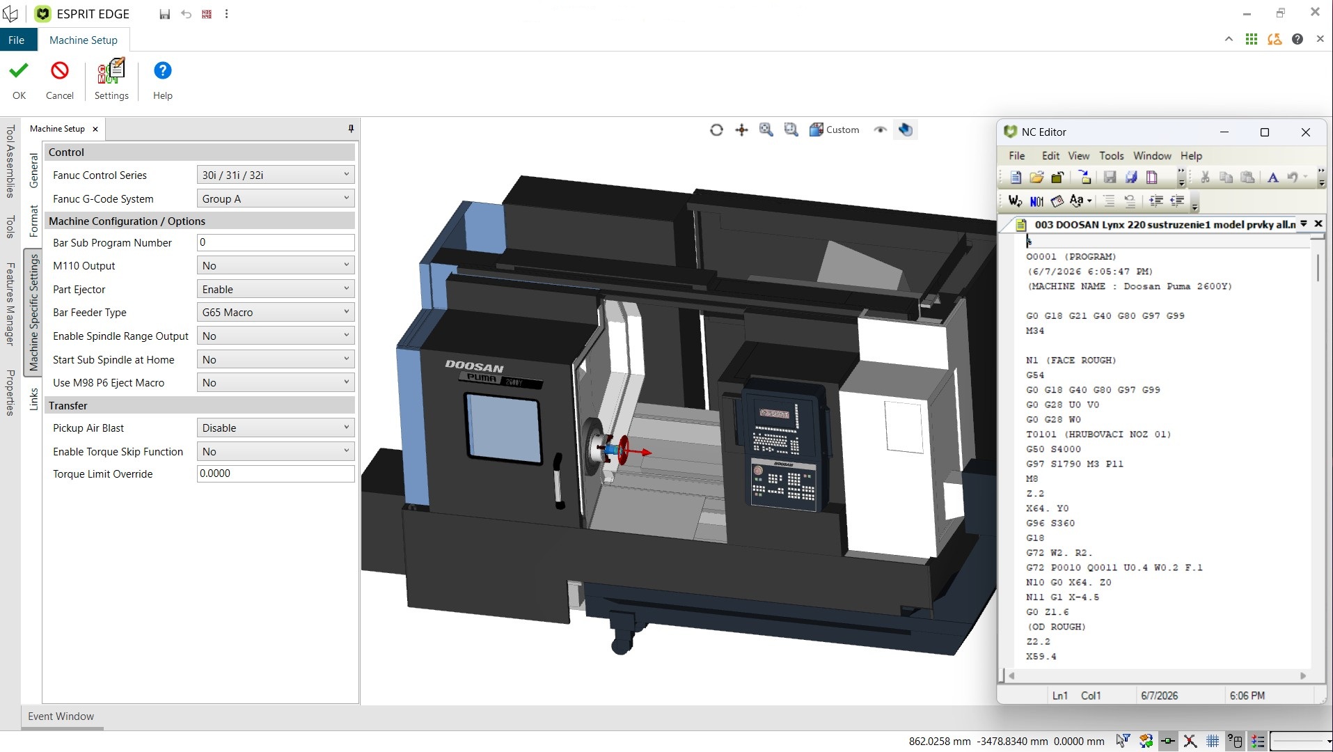1333x752 pixels.
Task: Confirm machine setup with the OK checkmark
Action: click(x=19, y=80)
